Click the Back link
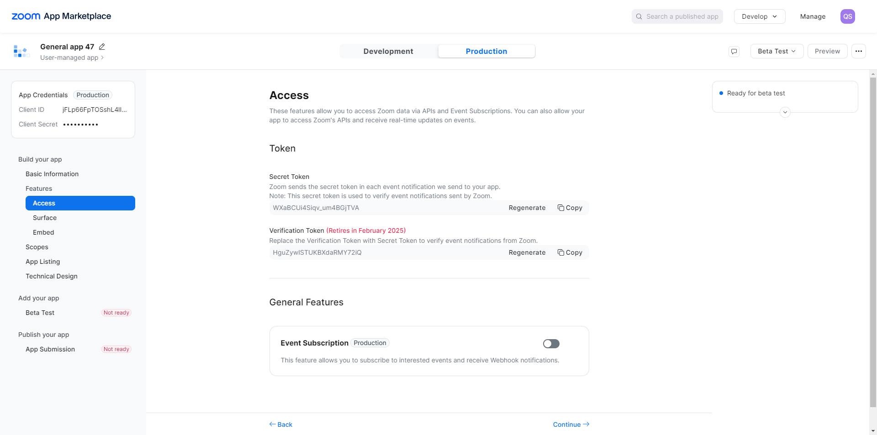Screen dimensions: 877x435 pos(281,425)
